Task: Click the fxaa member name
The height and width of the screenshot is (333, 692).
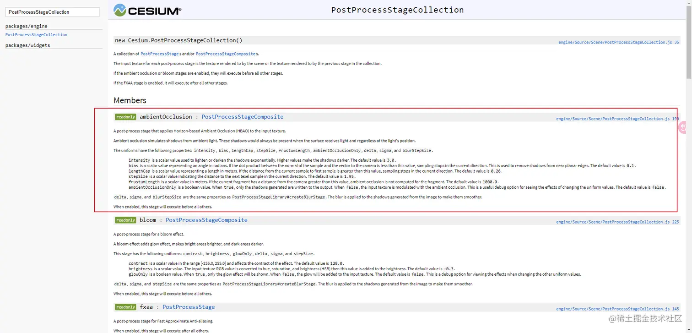Action: [146, 307]
